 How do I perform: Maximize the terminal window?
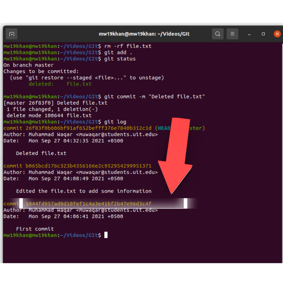[263, 34]
